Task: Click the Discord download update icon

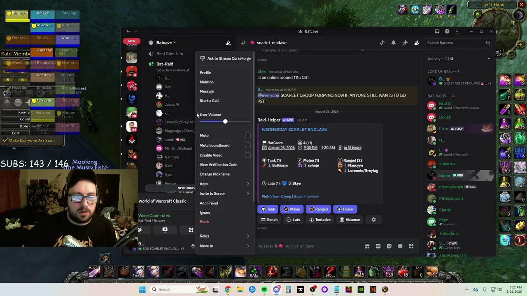Action: tap(457, 31)
